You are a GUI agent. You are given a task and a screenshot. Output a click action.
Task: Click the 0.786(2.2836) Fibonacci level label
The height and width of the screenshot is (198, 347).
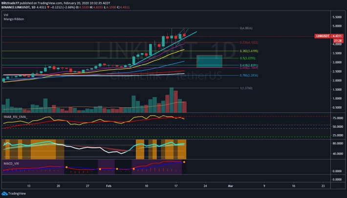[x=249, y=75]
